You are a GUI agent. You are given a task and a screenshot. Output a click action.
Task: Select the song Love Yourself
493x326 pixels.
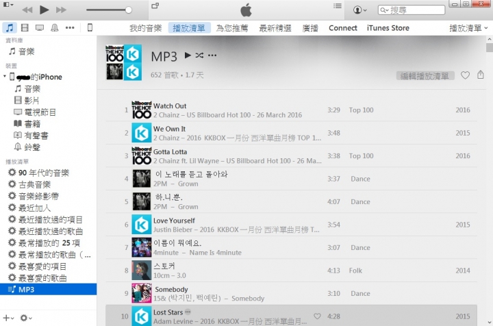pos(291,225)
